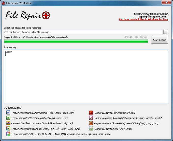Focus the source file path input
This screenshot has width=173, height=141.
pos(83,32)
